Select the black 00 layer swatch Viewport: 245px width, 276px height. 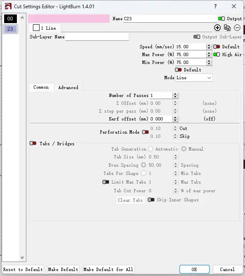point(10,19)
